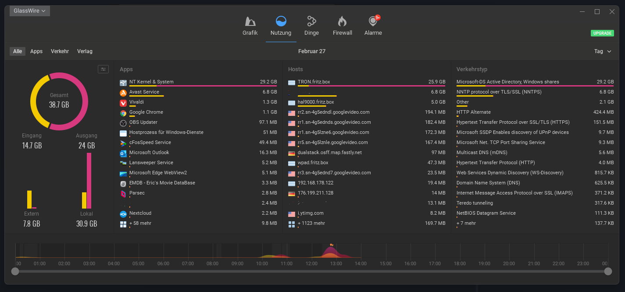Select the Teredo tunneling traffic row
The width and height of the screenshot is (625, 292).
coord(535,203)
